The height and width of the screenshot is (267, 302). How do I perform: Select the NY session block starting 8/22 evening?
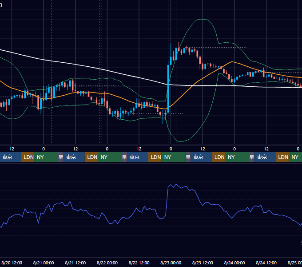click(x=173, y=157)
